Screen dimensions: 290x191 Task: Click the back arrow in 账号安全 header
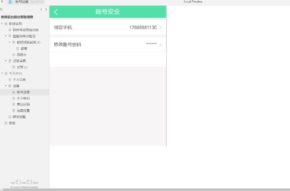click(56, 12)
